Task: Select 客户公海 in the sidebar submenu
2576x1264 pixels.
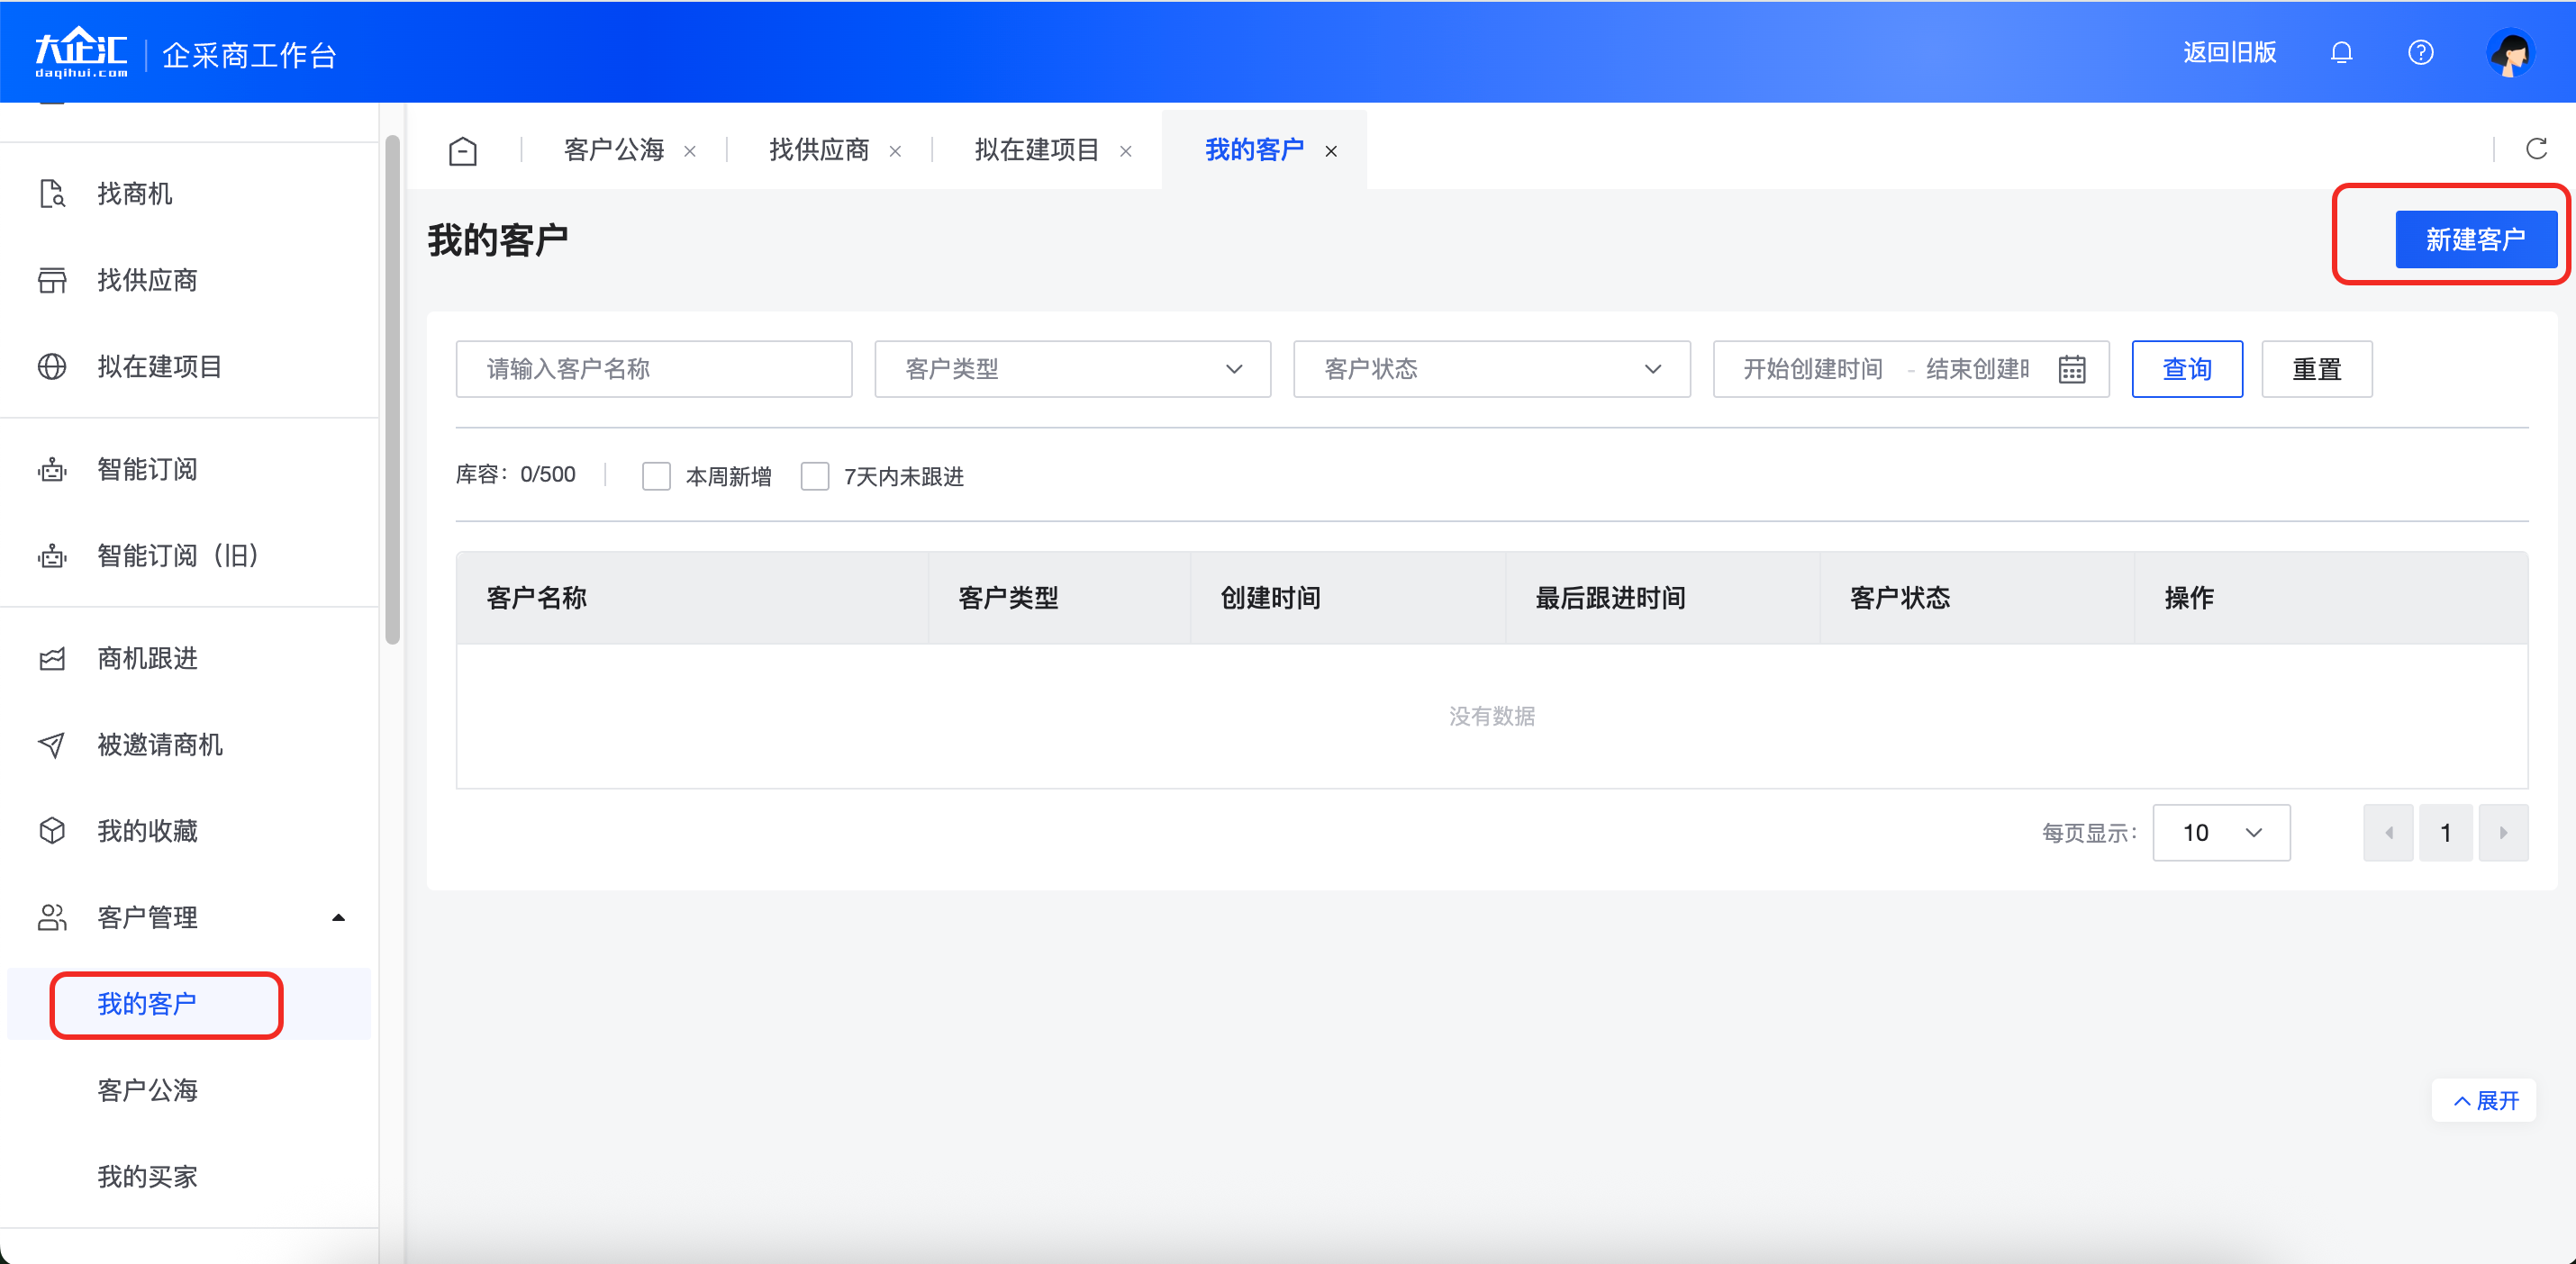Action: [147, 1090]
